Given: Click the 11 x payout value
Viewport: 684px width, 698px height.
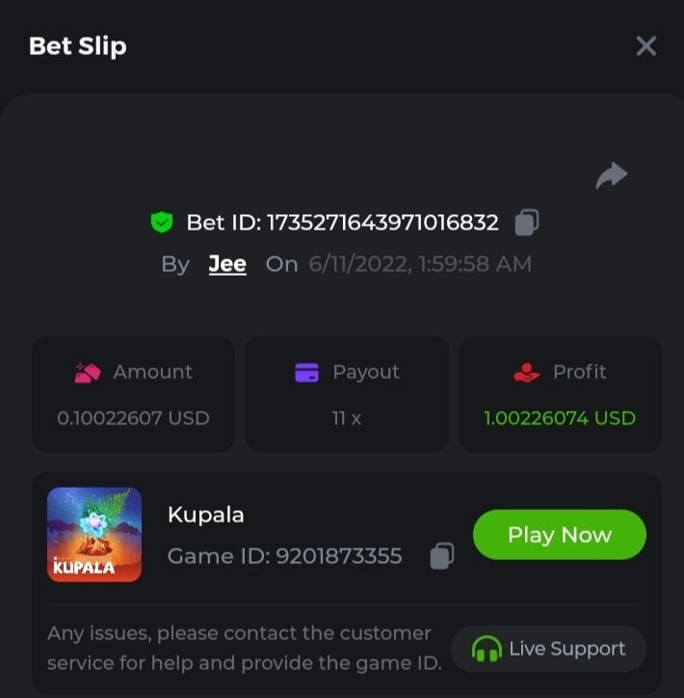Looking at the screenshot, I should (x=346, y=418).
